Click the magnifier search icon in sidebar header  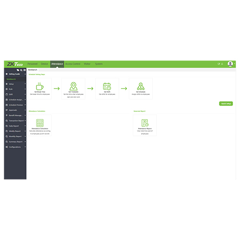coord(21,70)
